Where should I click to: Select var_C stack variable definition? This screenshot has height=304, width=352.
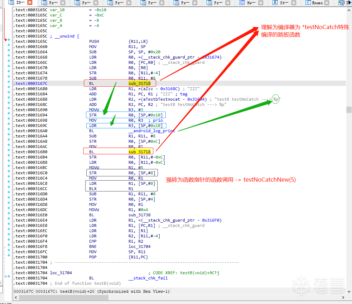(56, 15)
